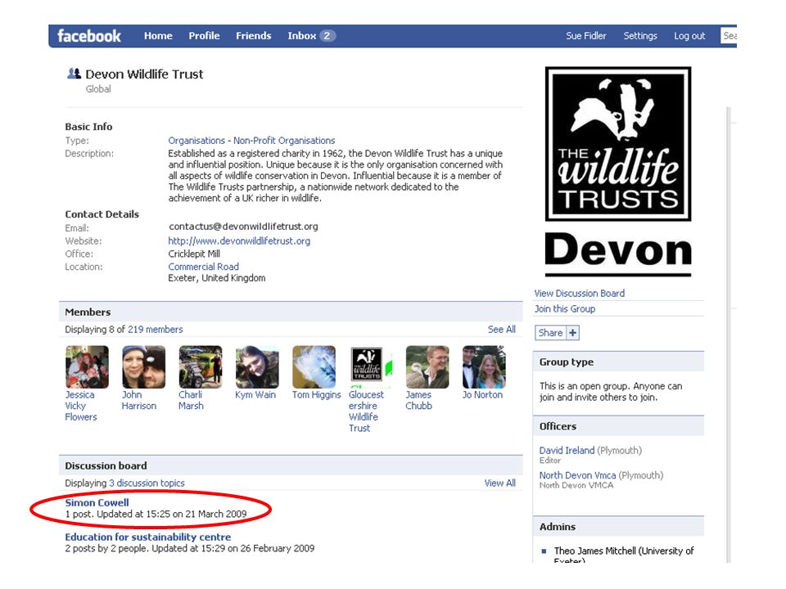Click the Commercial Road location link

(x=204, y=267)
